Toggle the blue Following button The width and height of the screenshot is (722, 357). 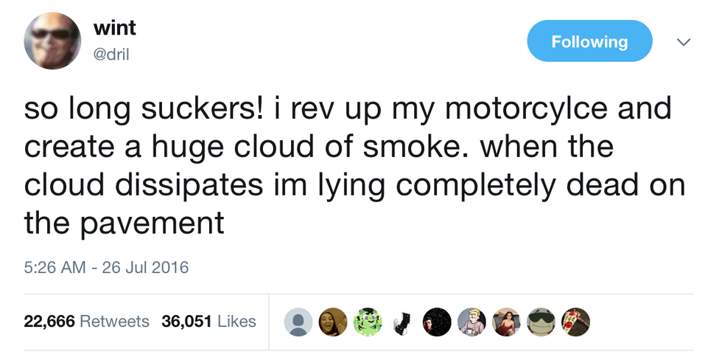[x=589, y=41]
